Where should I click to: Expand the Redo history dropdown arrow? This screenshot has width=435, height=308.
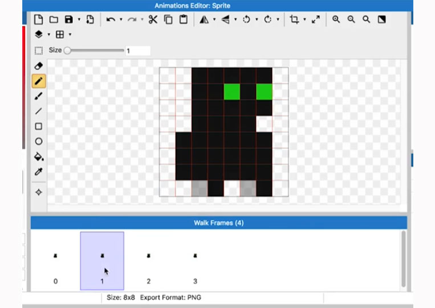click(x=142, y=19)
